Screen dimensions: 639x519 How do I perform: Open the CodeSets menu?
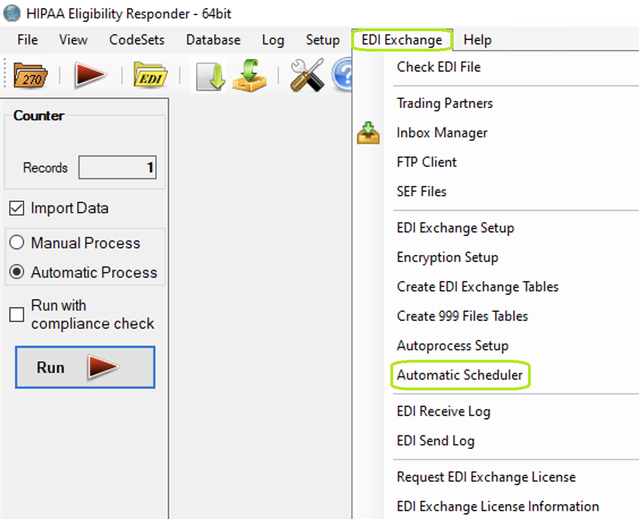(137, 40)
